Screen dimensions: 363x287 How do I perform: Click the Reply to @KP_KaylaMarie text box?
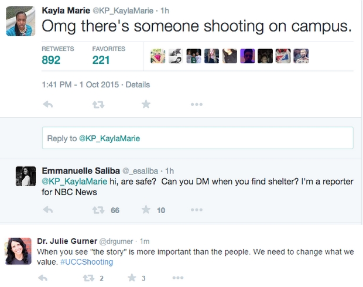pos(197,138)
